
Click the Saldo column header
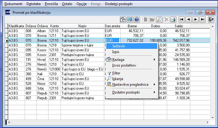point(179,26)
